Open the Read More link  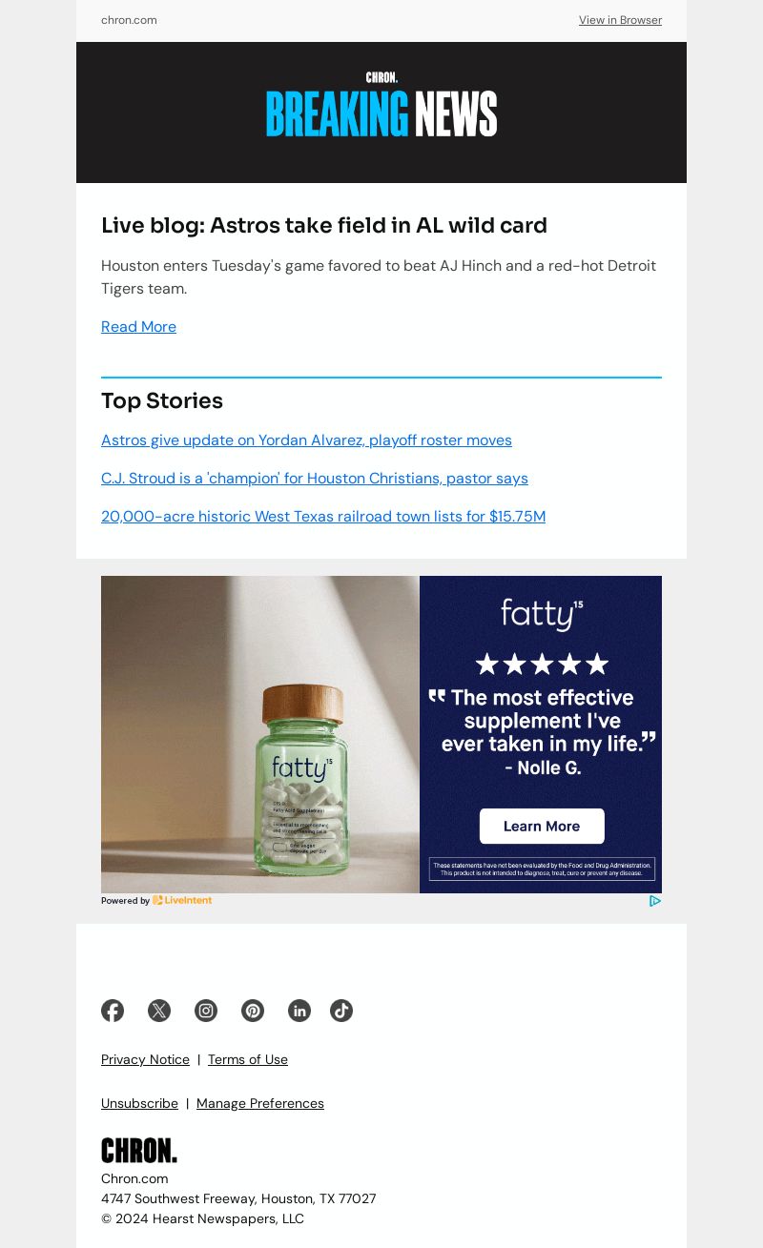point(138,327)
